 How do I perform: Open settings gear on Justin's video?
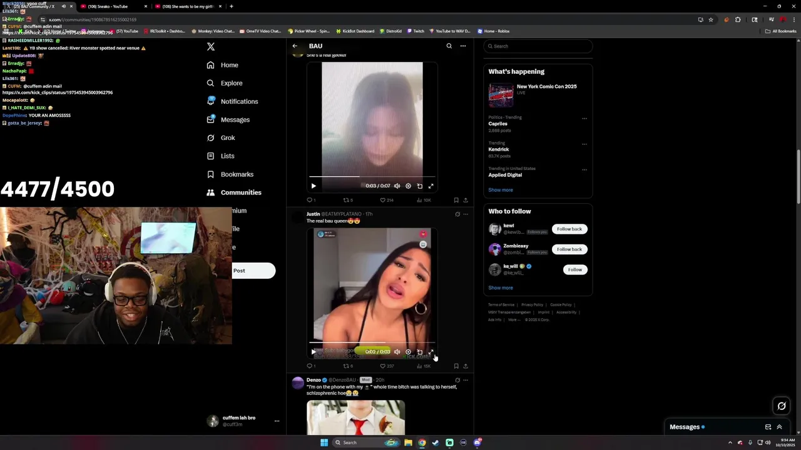pyautogui.click(x=408, y=352)
